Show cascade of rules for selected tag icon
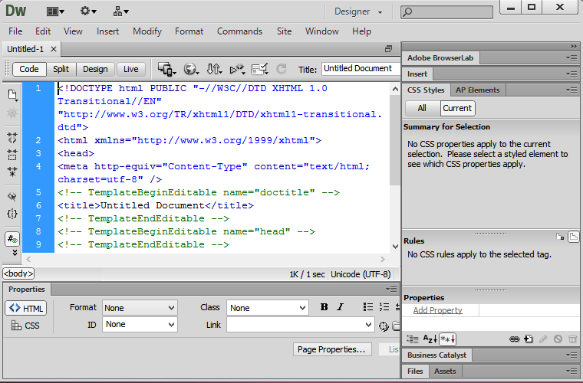Viewport: 583px width, 383px height. 574,237
